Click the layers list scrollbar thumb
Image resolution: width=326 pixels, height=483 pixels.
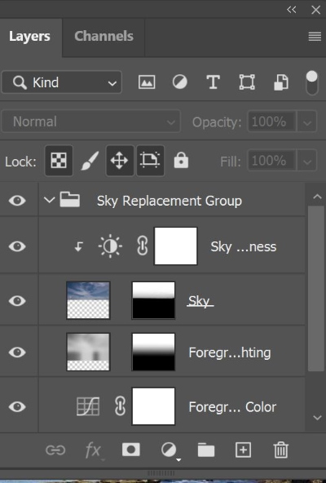(316, 289)
